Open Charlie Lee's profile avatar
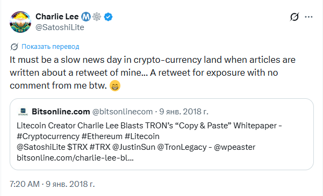 pyautogui.click(x=20, y=22)
